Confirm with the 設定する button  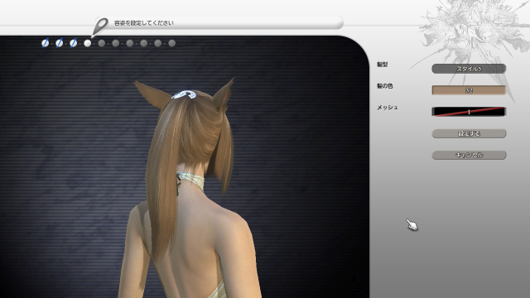469,133
